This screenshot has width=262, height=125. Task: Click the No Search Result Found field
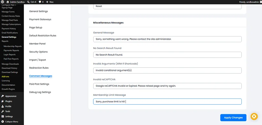[167, 55]
